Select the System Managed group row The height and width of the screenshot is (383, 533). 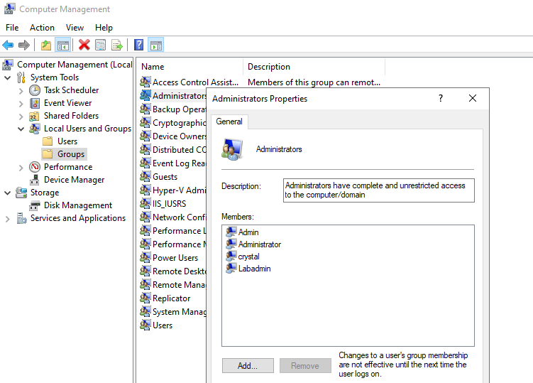[173, 311]
